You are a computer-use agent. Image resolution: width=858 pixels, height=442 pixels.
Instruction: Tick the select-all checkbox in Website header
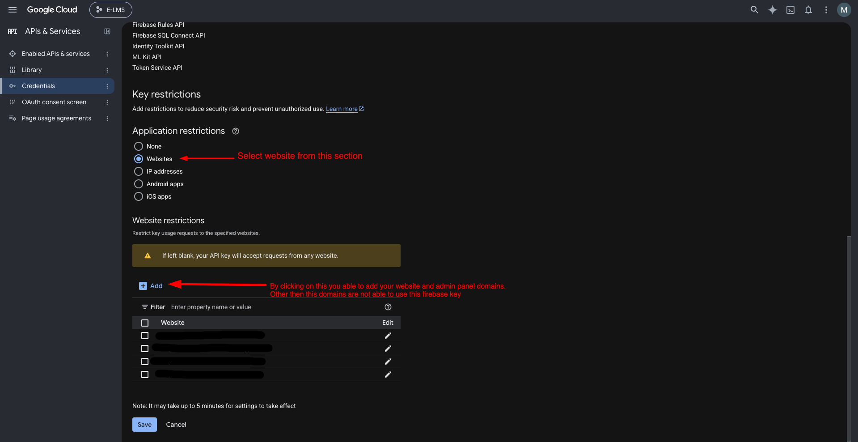(145, 323)
